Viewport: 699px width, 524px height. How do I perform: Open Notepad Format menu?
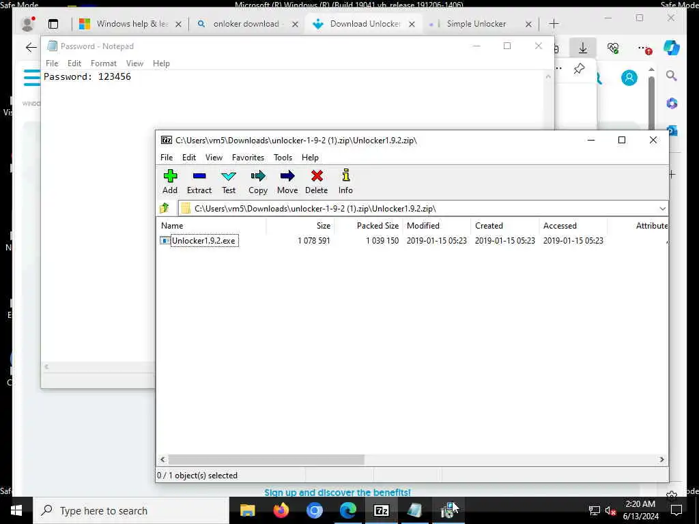(104, 63)
